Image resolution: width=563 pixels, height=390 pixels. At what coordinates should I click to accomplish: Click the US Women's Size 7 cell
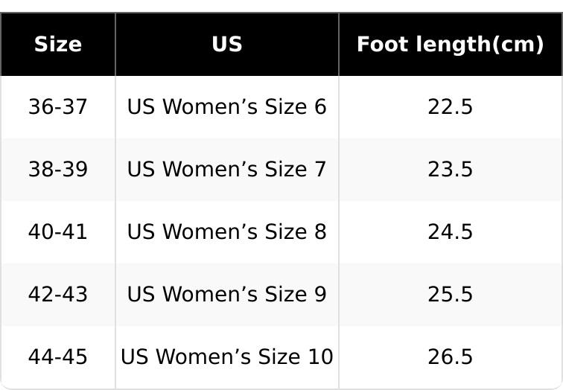click(x=227, y=170)
